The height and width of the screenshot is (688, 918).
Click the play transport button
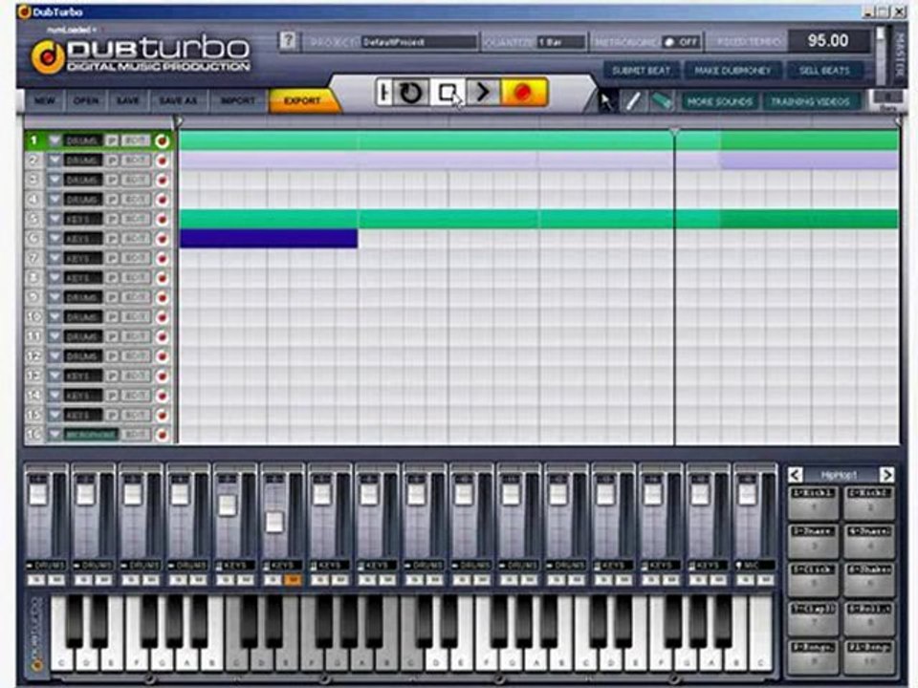[x=482, y=93]
